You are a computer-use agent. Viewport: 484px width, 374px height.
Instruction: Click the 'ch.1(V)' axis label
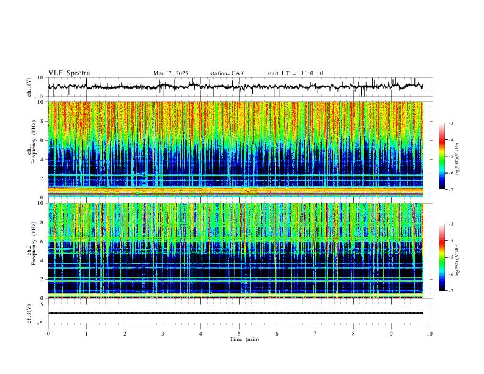click(x=29, y=87)
